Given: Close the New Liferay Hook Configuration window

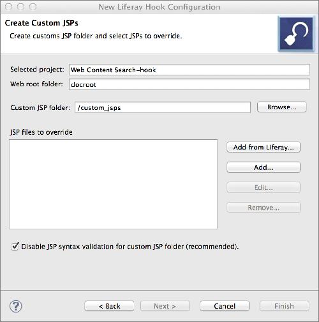Looking at the screenshot, I should [x=9, y=7].
